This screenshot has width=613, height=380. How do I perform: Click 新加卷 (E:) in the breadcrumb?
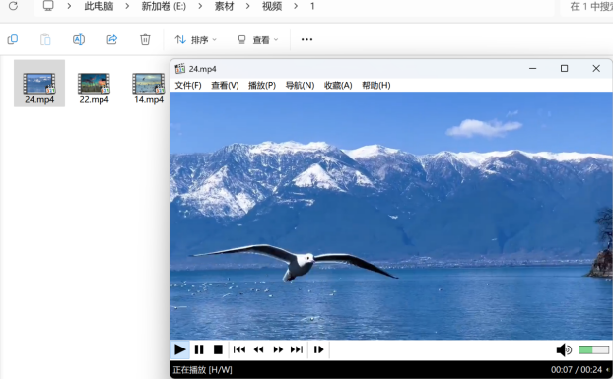164,6
